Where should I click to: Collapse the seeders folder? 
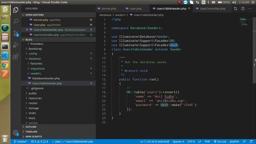(36, 74)
